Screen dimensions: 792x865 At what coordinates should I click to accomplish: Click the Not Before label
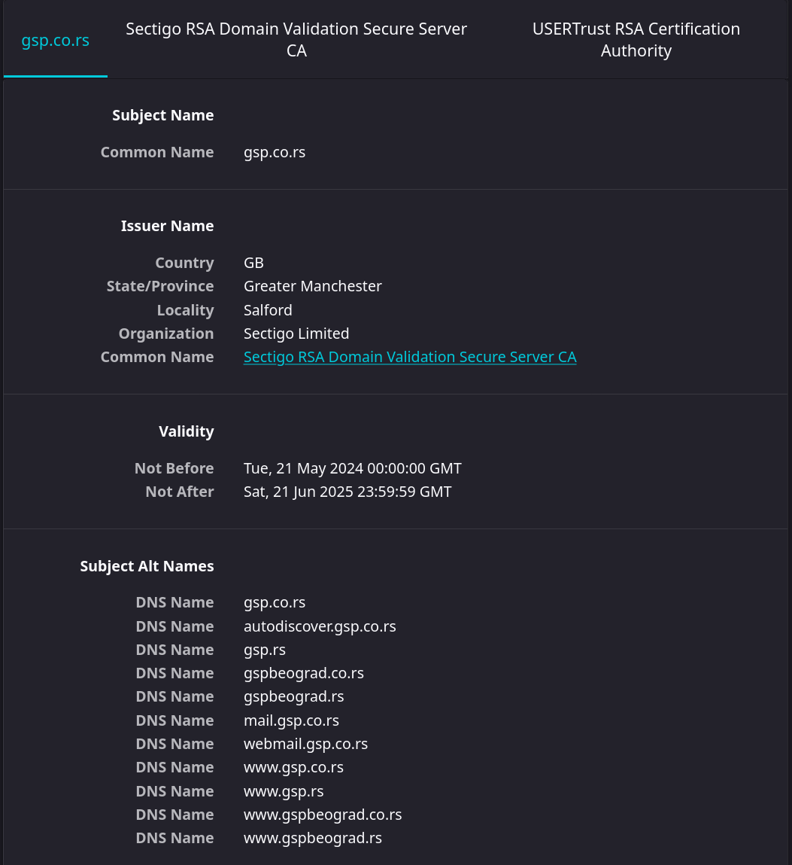(174, 468)
